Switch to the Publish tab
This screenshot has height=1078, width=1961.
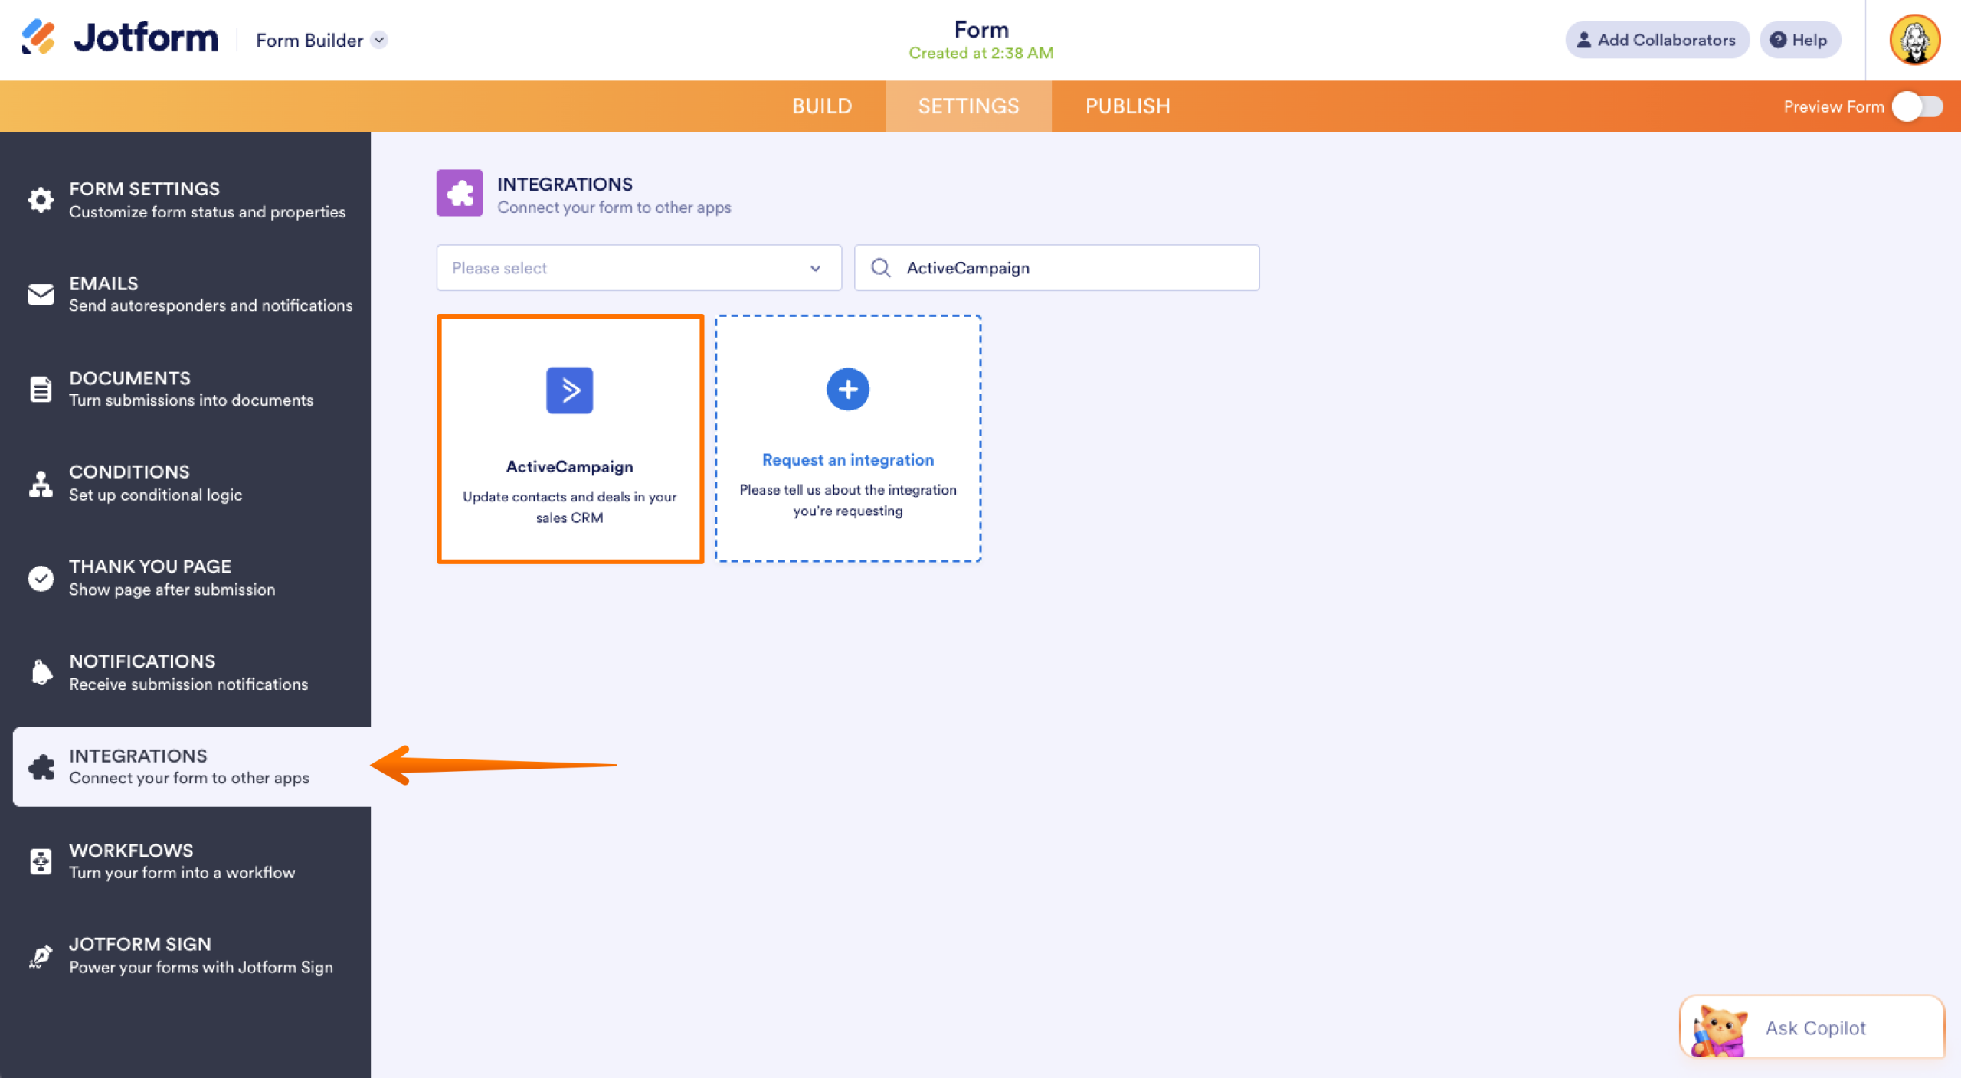pos(1127,106)
